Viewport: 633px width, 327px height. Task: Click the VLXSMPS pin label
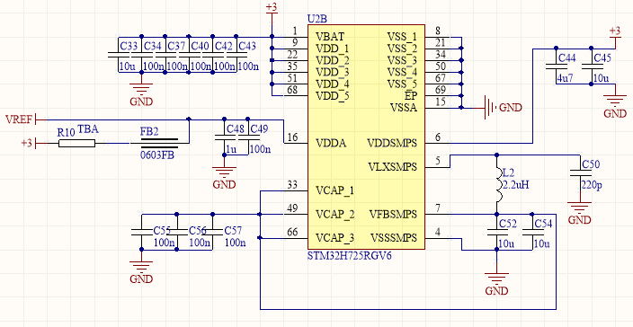click(x=392, y=166)
